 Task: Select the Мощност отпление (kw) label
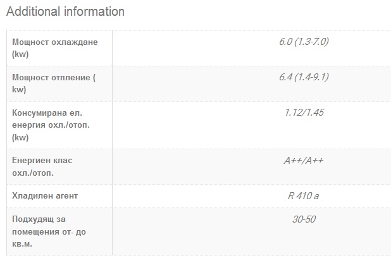(54, 83)
